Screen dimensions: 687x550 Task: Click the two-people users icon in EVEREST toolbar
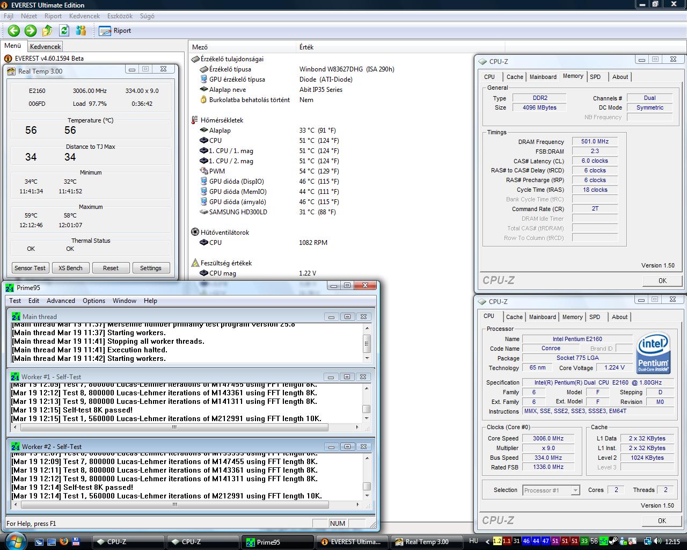coord(81,31)
